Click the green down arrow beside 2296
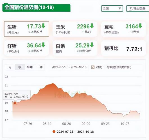This screenshot has height=140, width=149. click(x=92, y=26)
